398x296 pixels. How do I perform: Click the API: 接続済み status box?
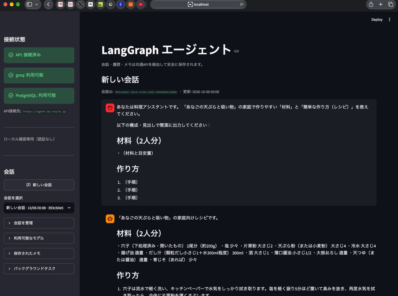(x=39, y=55)
